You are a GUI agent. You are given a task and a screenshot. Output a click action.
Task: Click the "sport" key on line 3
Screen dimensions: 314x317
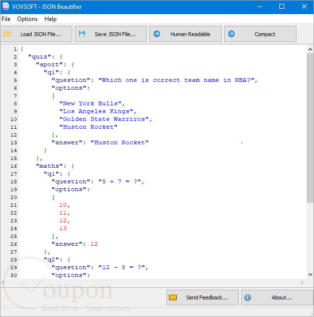(49, 65)
